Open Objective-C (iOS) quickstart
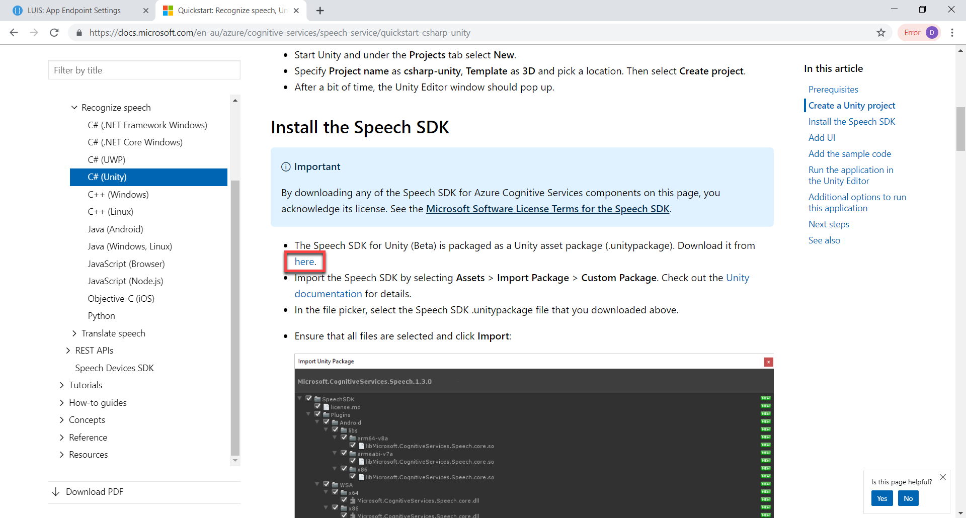 coord(121,299)
